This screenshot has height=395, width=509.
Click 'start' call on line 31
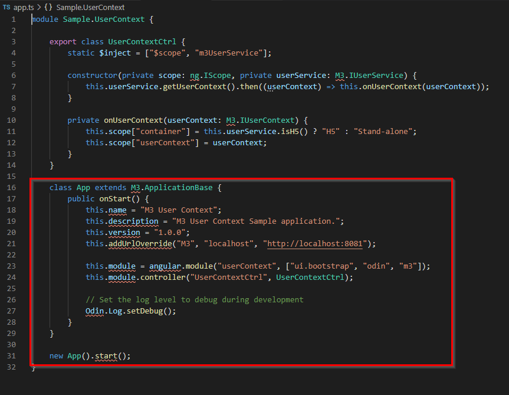pos(106,356)
